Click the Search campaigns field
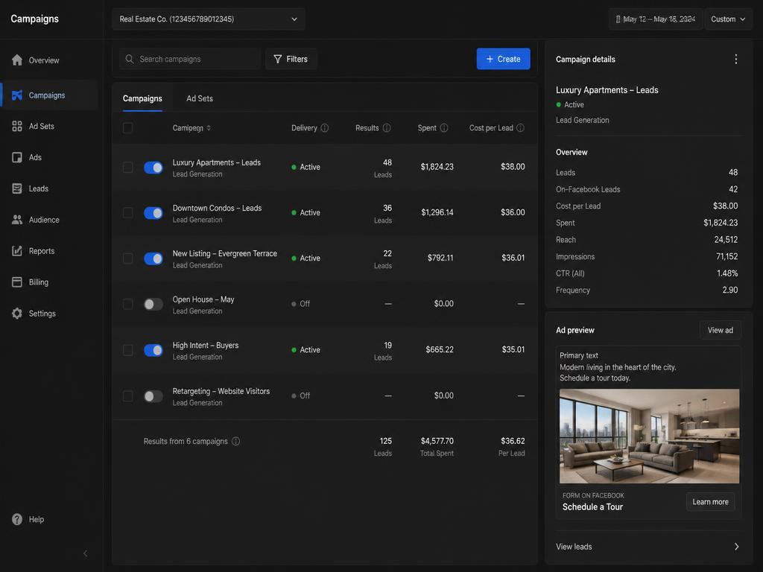 [190, 59]
